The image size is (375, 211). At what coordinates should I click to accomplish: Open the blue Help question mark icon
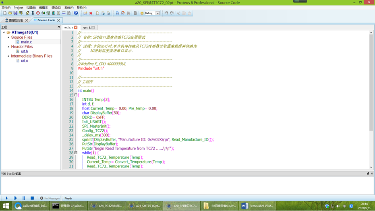76,13
